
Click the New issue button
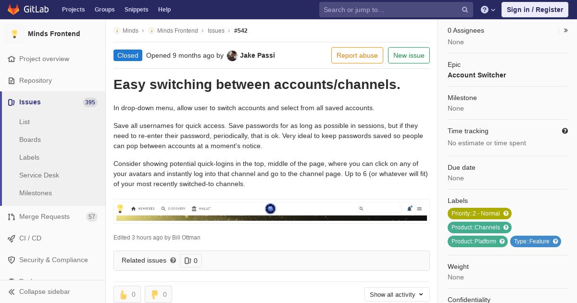pyautogui.click(x=409, y=55)
